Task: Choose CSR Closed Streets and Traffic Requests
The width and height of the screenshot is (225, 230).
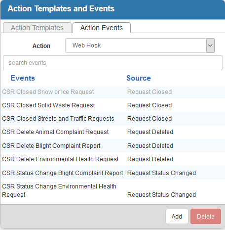Action: pyautogui.click(x=58, y=119)
